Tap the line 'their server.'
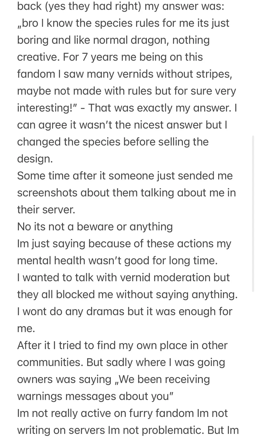256x438 pixels. pos(46,210)
